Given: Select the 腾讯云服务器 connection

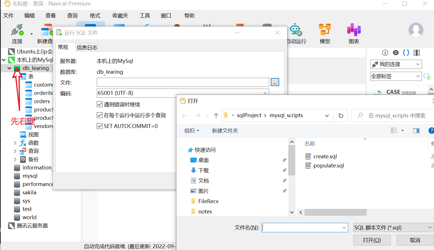Looking at the screenshot, I should point(32,226).
